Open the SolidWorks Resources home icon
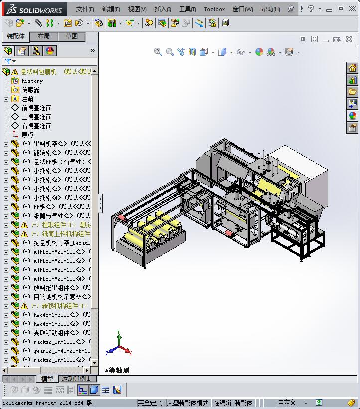The width and height of the screenshot is (360, 409). [x=352, y=68]
